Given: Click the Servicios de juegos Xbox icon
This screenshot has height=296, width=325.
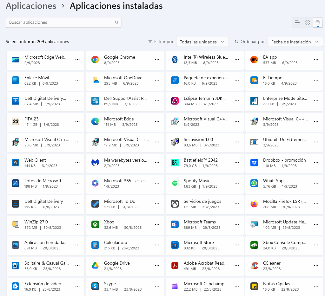Looking at the screenshot, I should coord(175,204).
